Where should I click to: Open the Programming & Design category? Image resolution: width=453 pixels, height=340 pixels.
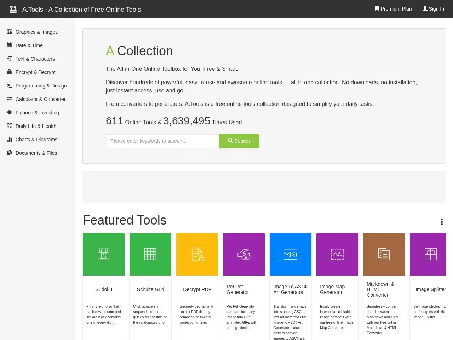click(41, 86)
